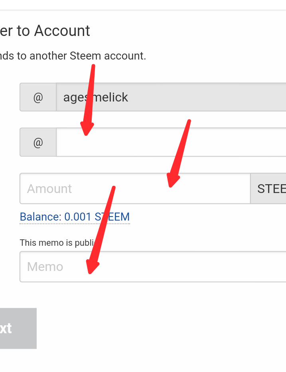Click the Amount placeholder text

click(49, 189)
